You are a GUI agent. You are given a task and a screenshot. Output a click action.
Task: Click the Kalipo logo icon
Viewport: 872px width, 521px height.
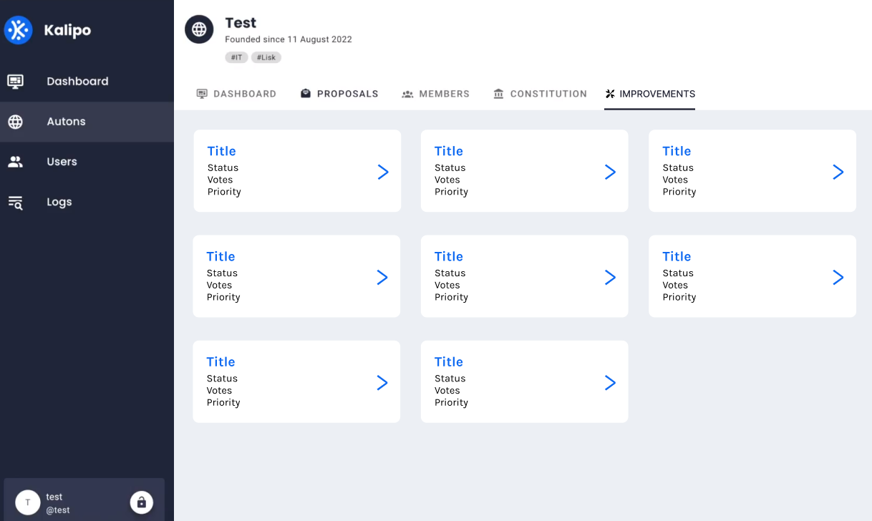pyautogui.click(x=18, y=30)
